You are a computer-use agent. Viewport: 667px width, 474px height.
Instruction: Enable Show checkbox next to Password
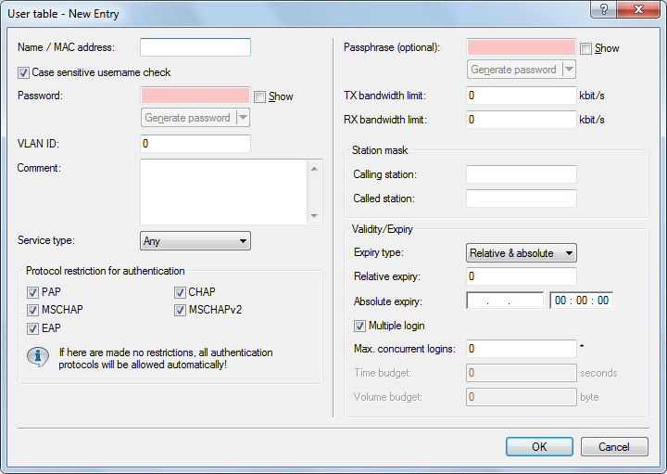pos(259,96)
